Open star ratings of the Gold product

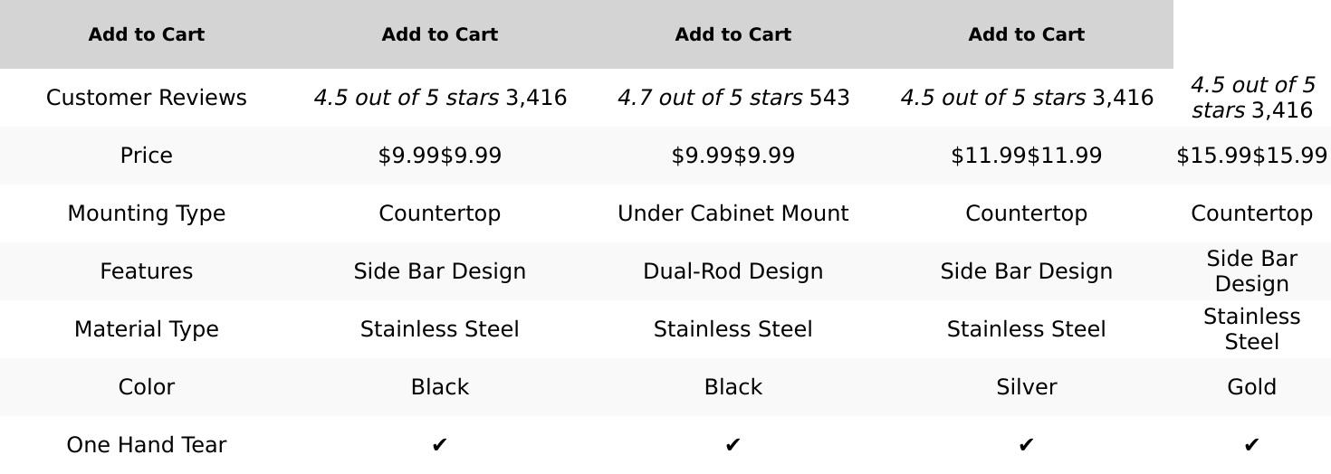[1251, 98]
